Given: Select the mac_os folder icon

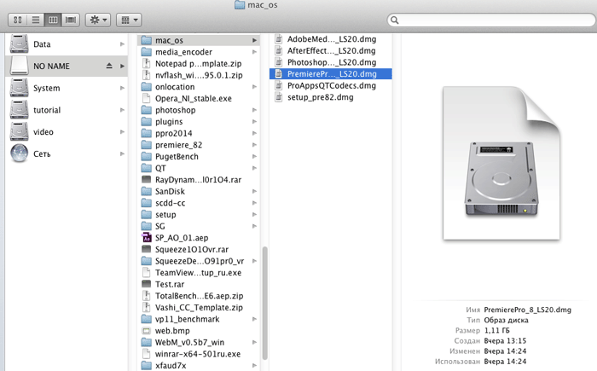Looking at the screenshot, I should [x=146, y=40].
